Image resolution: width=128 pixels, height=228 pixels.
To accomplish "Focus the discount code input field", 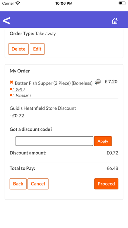I will (x=54, y=141).
